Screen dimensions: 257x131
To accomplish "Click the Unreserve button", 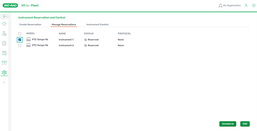I will click(x=228, y=124).
